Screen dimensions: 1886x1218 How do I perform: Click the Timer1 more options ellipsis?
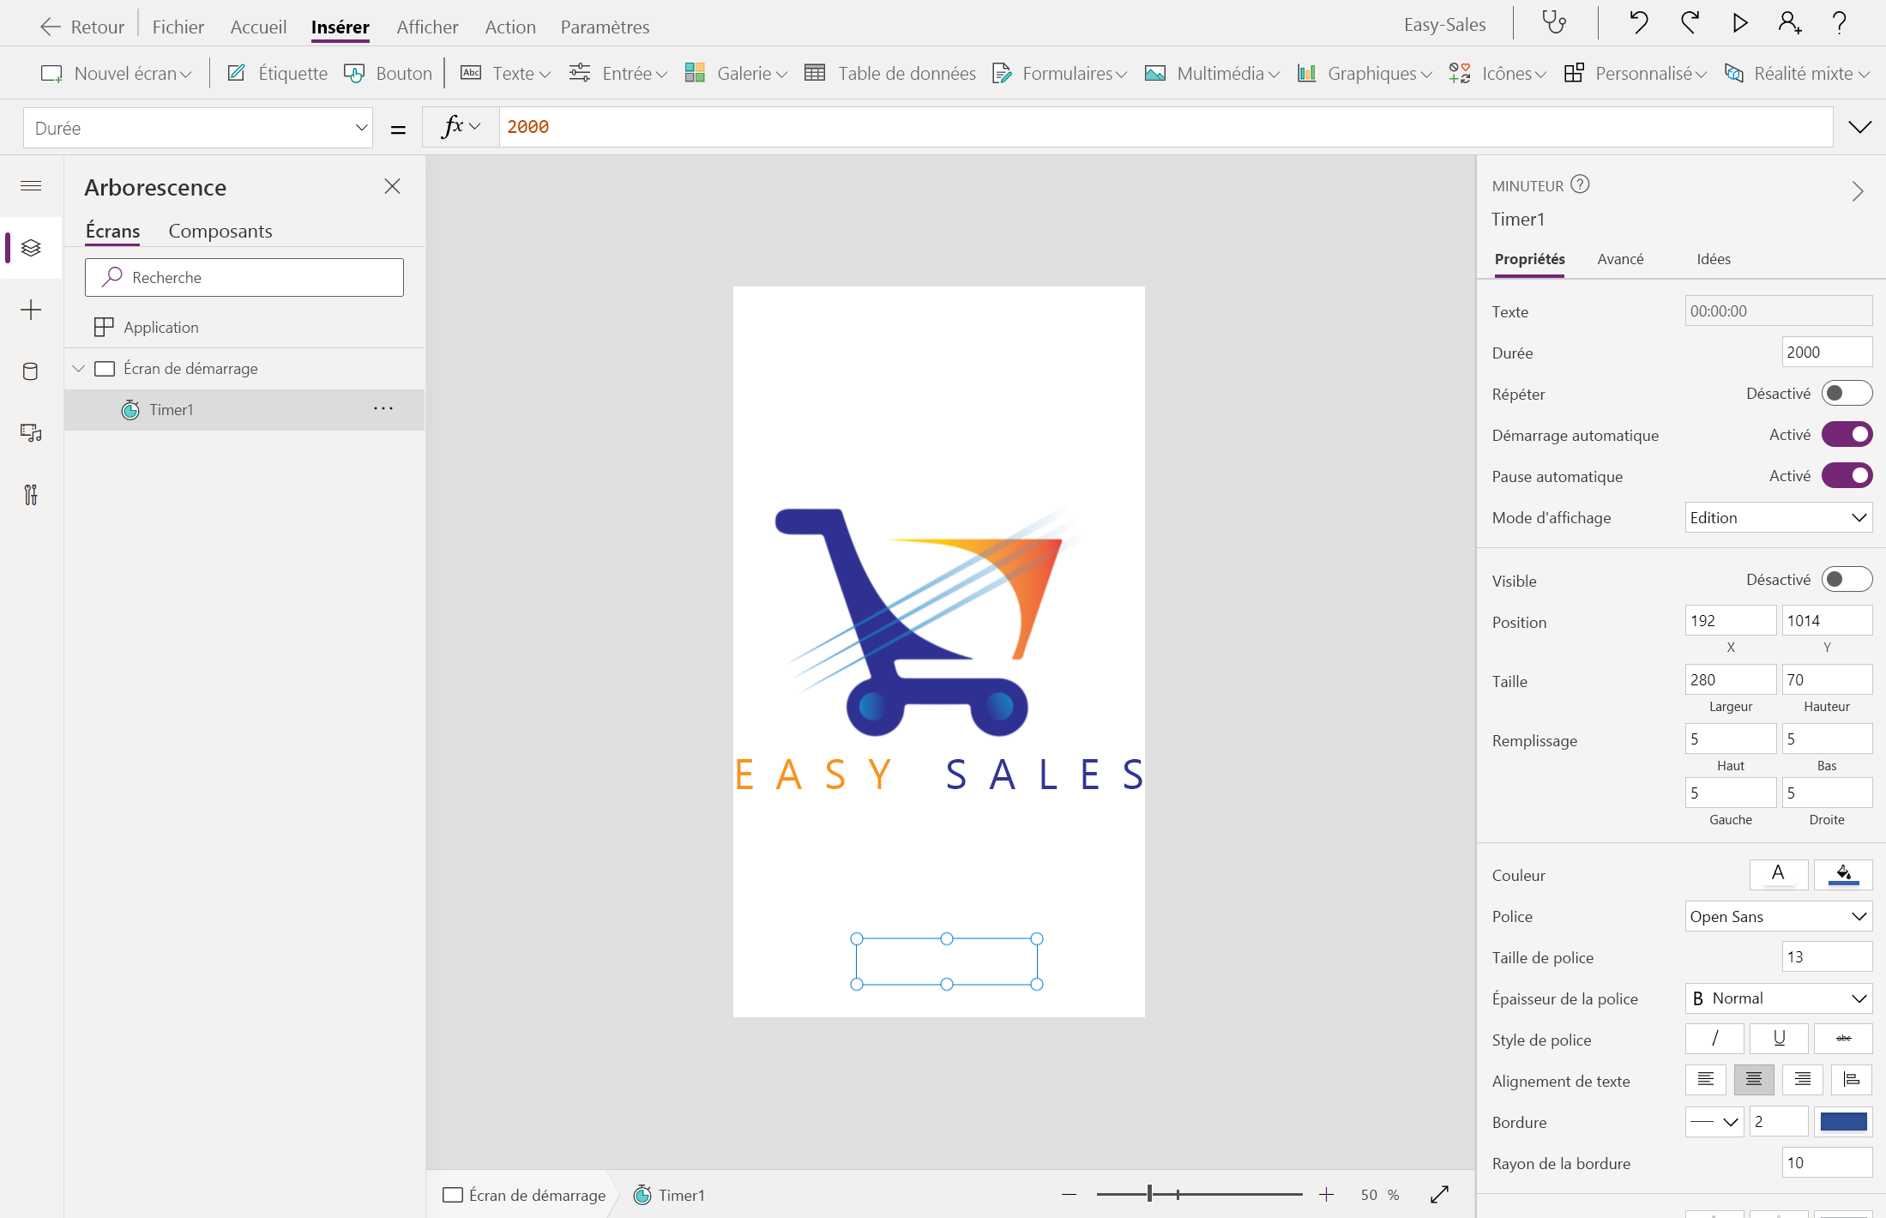(x=383, y=409)
